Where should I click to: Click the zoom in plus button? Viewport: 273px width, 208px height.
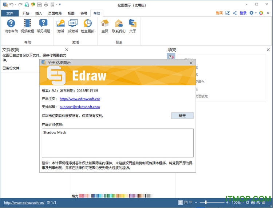coord(227,203)
